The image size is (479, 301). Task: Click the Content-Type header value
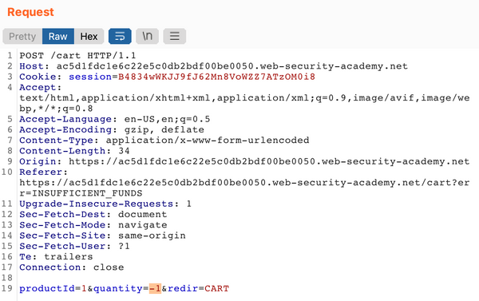(x=208, y=141)
